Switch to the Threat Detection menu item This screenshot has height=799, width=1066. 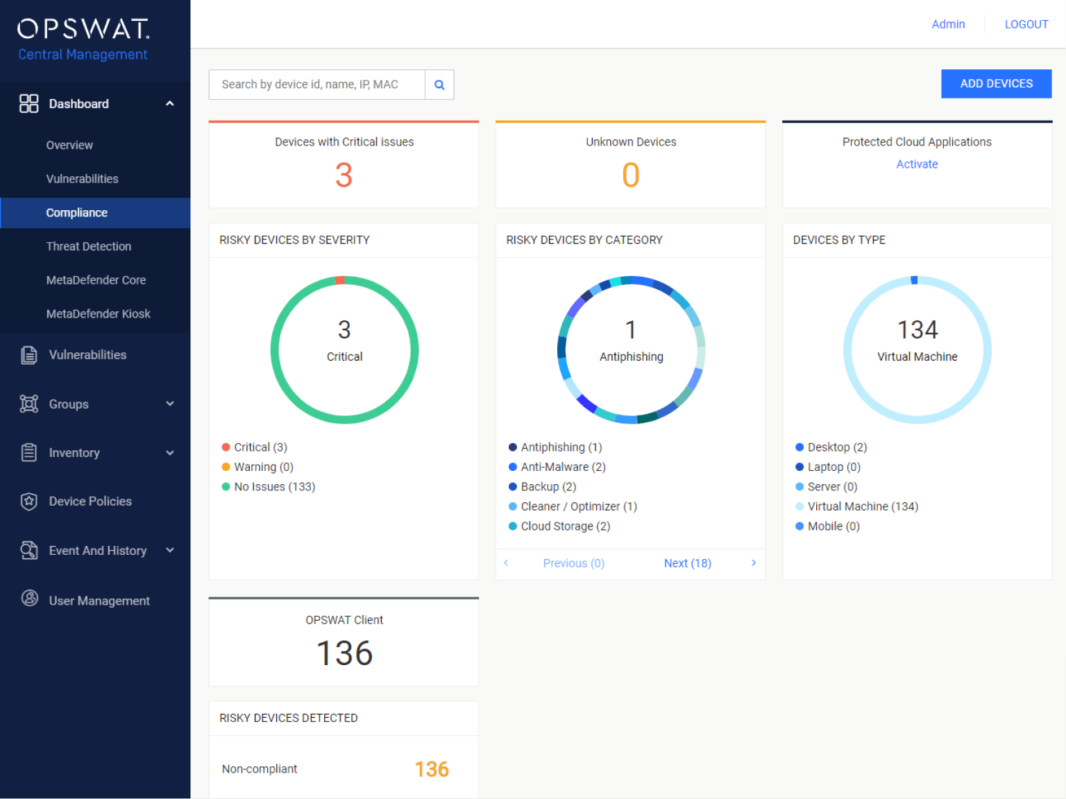(x=88, y=246)
